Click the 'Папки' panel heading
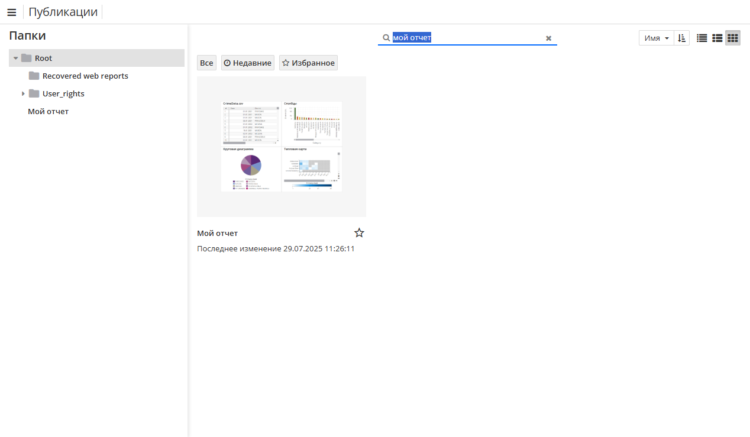Viewport: 750px width, 437px height. point(27,35)
